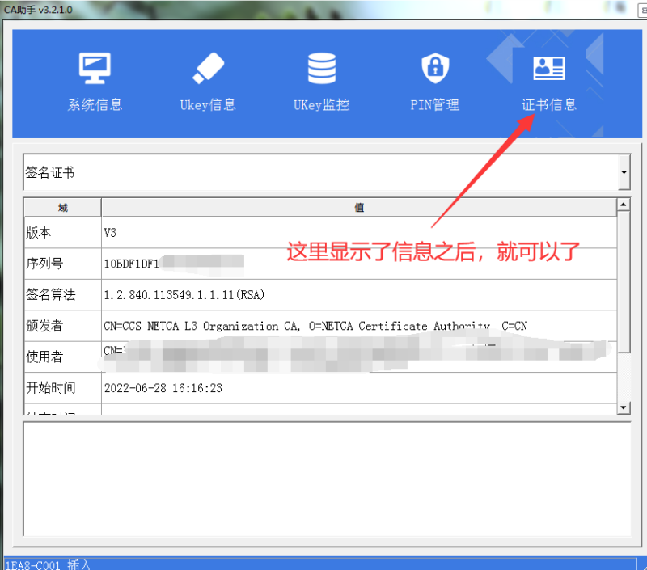
Task: Click the dropdown arrow beside 签名证书
Action: click(624, 172)
